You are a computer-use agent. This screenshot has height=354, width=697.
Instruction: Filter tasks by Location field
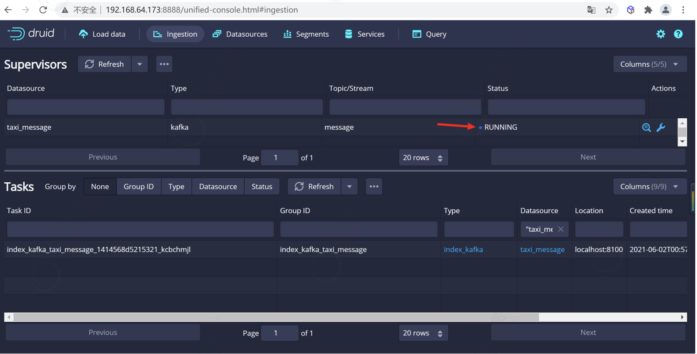[x=599, y=229]
